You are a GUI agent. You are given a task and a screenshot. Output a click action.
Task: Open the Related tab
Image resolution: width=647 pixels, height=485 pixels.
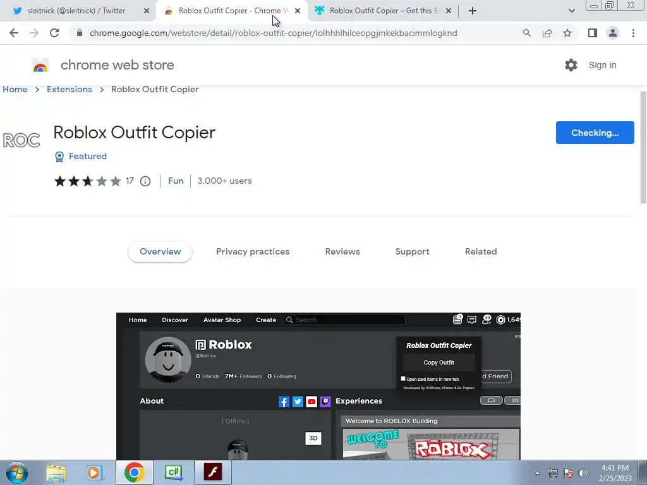(481, 251)
